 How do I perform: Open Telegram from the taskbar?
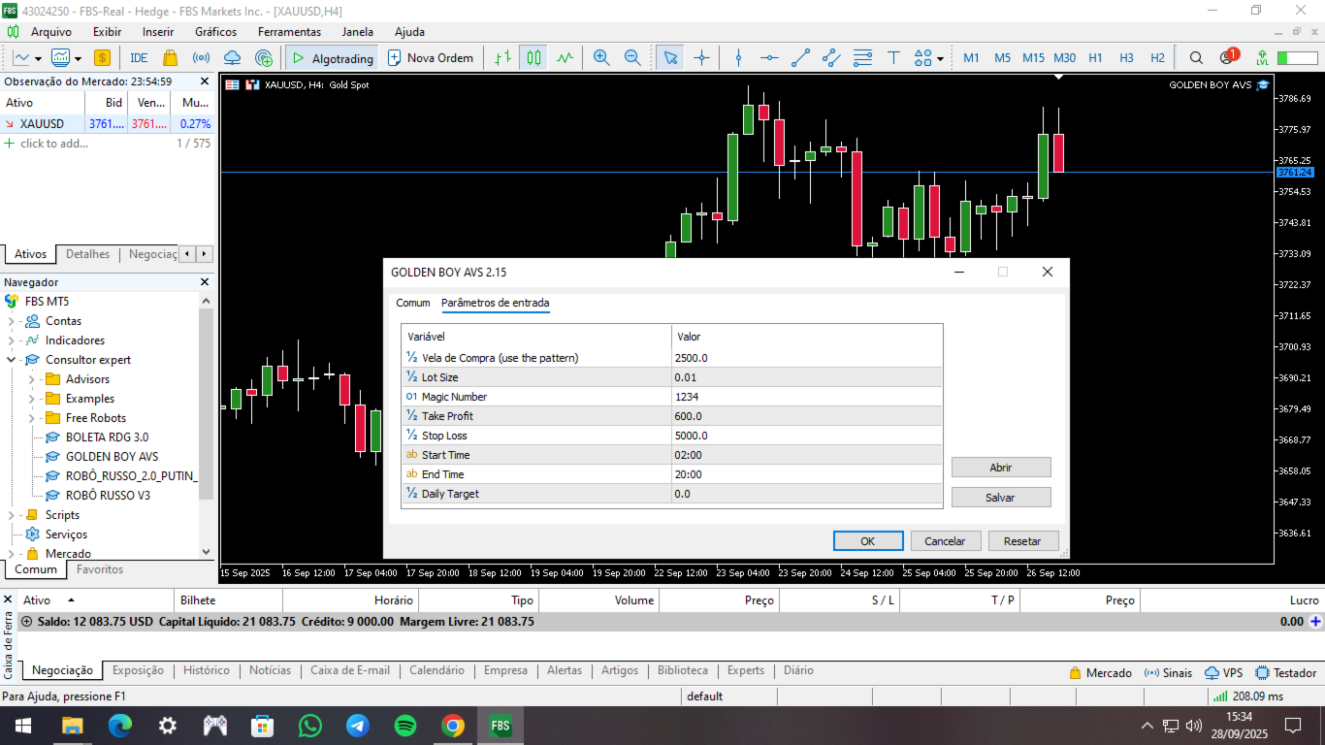[358, 726]
